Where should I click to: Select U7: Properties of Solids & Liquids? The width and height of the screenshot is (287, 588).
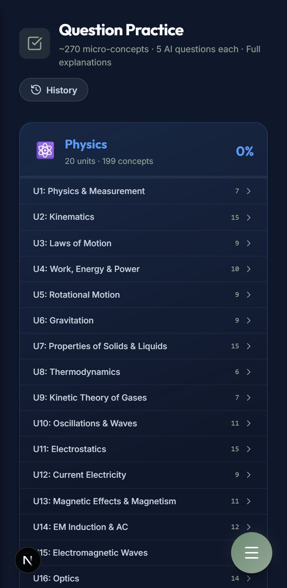(x=143, y=346)
